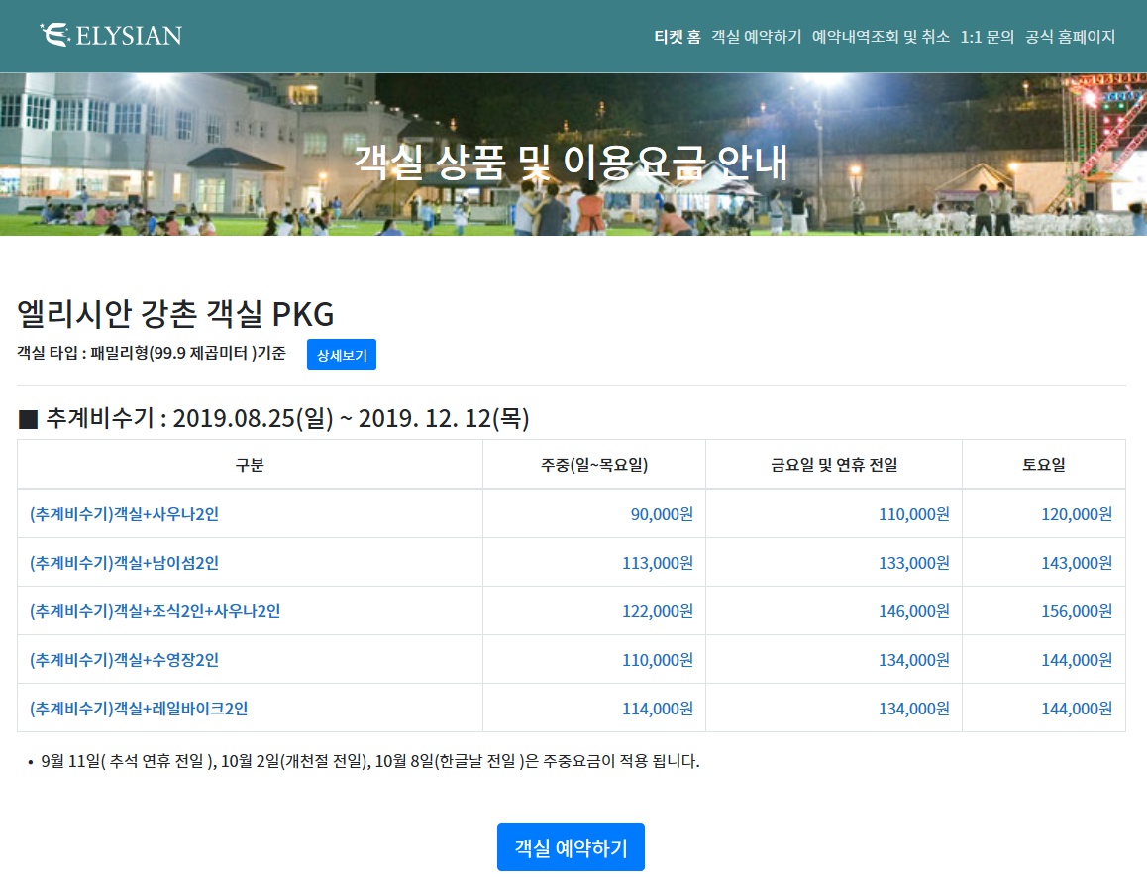Screen dimensions: 1147x877
Task: Open 객실 예약하기 in top navigation
Action: click(757, 37)
